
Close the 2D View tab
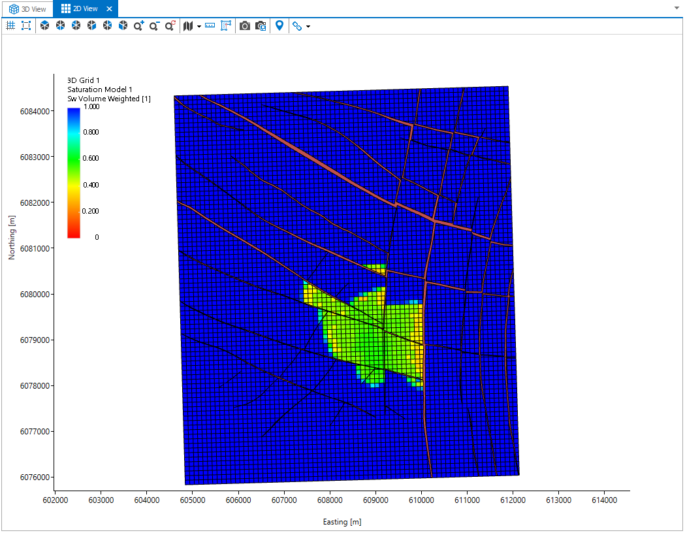109,8
